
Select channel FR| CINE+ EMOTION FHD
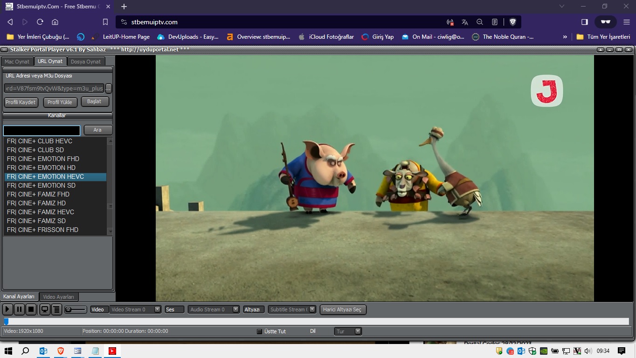click(x=55, y=159)
